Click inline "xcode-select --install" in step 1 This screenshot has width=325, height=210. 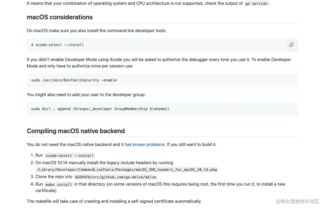pyautogui.click(x=69, y=156)
